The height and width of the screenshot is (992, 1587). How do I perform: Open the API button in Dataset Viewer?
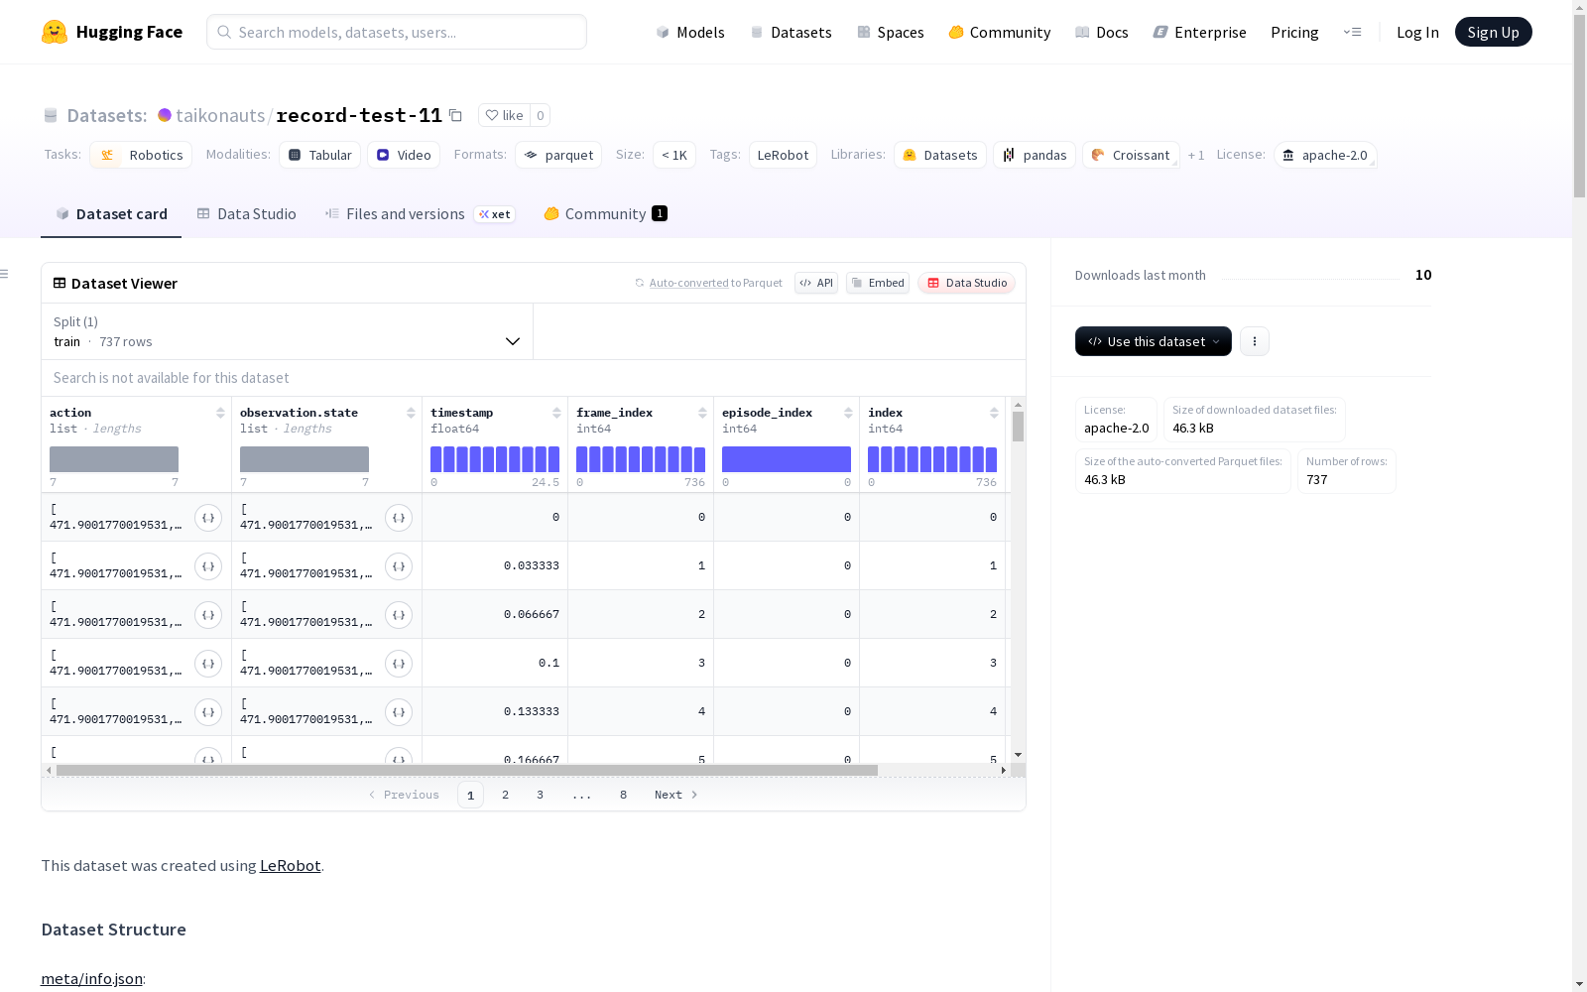(x=816, y=283)
